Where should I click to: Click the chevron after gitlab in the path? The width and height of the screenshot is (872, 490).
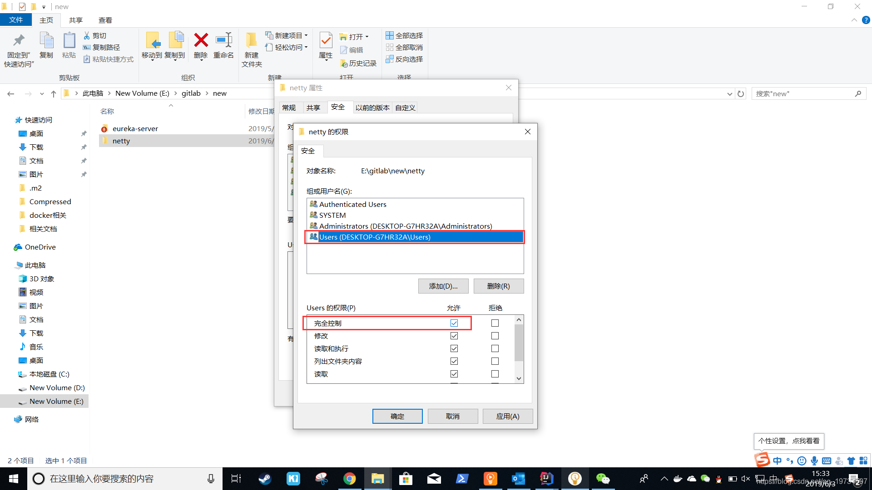click(207, 93)
